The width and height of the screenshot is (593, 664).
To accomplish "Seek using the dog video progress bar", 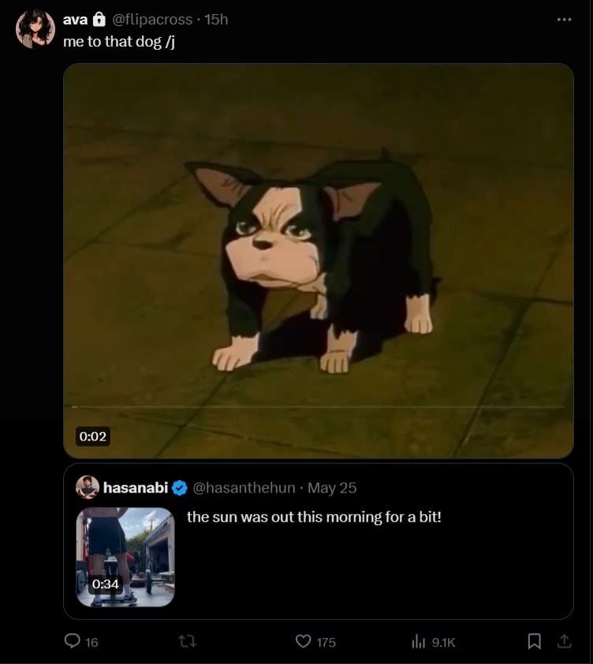I will (319, 407).
